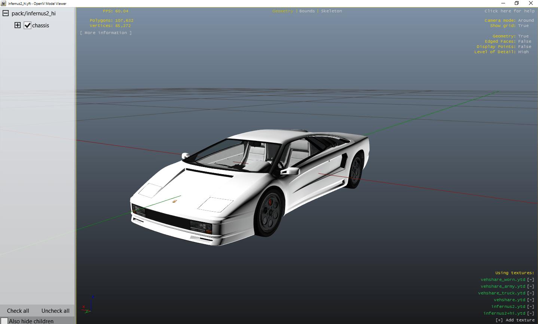Enable the Also hide children checkbox
This screenshot has width=538, height=324.
point(4,321)
